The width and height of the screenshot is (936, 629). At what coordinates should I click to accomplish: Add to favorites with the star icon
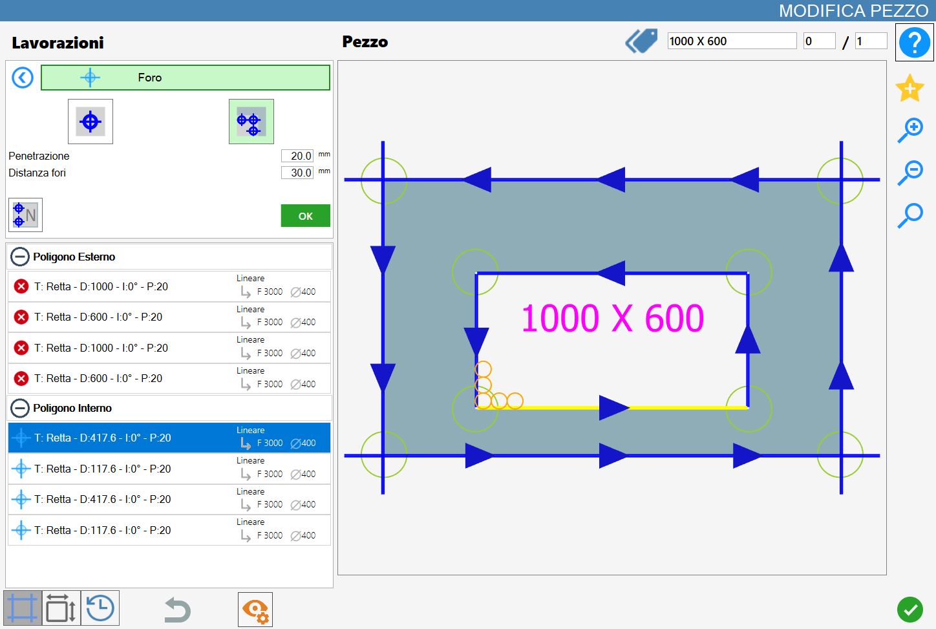pyautogui.click(x=909, y=88)
